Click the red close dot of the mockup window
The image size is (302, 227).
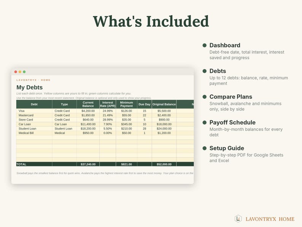coord(16,72)
